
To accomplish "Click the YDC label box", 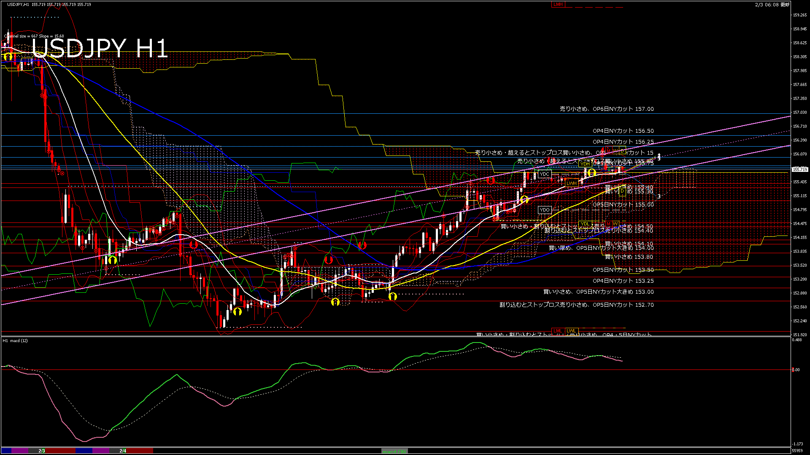I will [x=545, y=174].
